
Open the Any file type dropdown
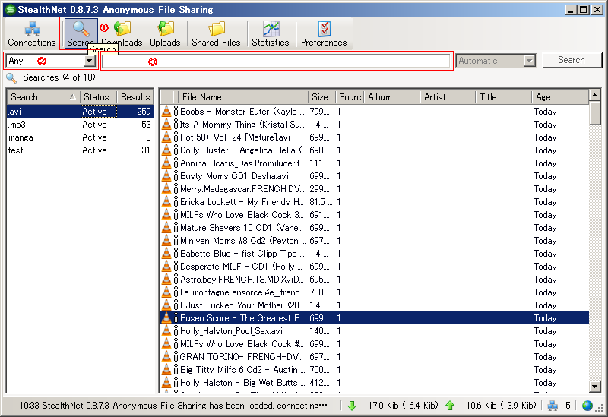pyautogui.click(x=90, y=61)
